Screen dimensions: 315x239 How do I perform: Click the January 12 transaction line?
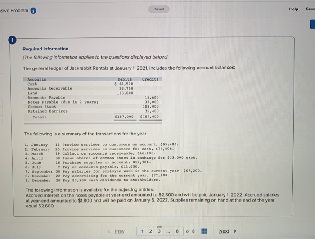(101, 144)
